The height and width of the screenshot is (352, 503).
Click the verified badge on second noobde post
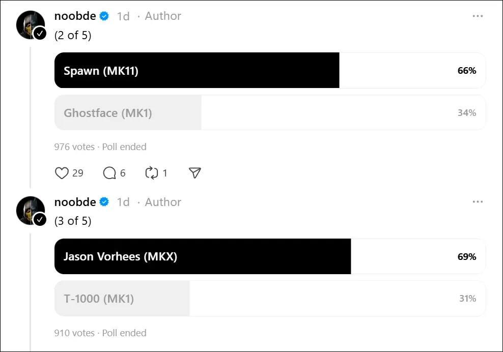point(104,202)
